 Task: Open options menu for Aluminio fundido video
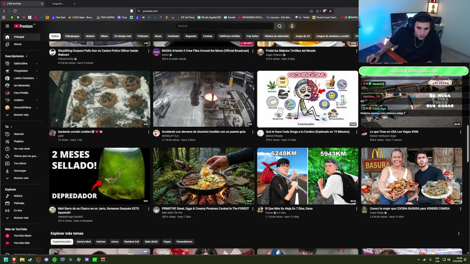pyautogui.click(x=253, y=132)
